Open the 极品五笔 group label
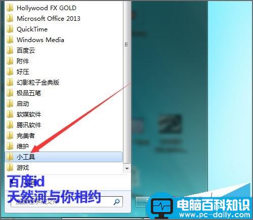This screenshot has height=220, width=253. click(29, 93)
